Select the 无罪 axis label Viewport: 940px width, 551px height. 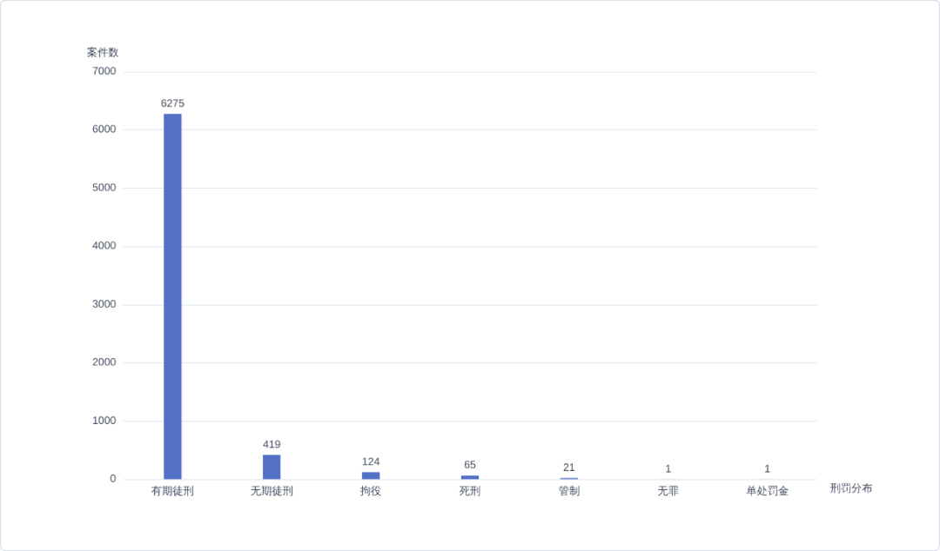click(668, 491)
